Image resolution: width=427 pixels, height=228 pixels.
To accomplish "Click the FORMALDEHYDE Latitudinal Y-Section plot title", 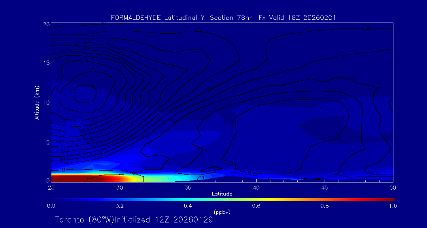I will [223, 18].
